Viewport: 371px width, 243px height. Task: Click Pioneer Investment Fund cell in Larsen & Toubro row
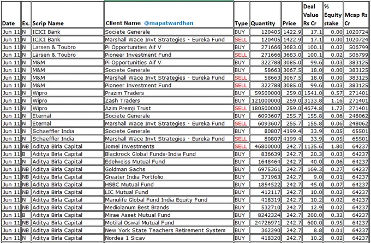169,55
